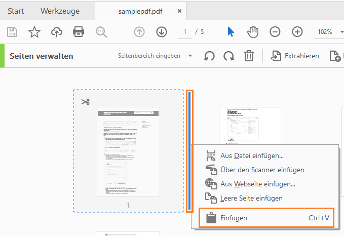Open the find text magnifier icon

click(x=101, y=32)
